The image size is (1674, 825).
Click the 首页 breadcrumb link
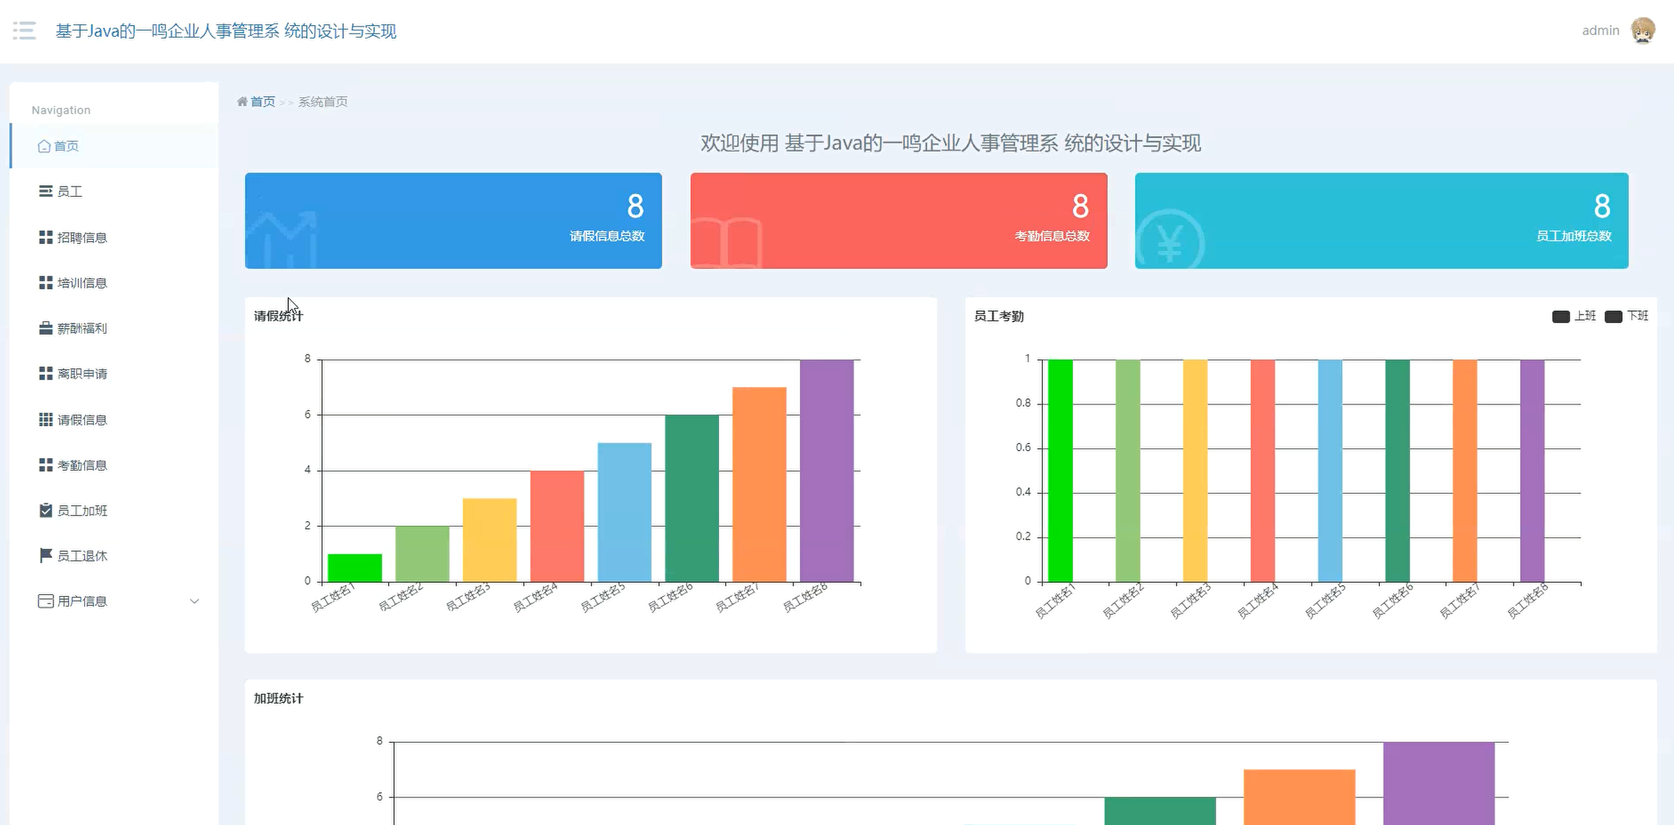pyautogui.click(x=263, y=101)
